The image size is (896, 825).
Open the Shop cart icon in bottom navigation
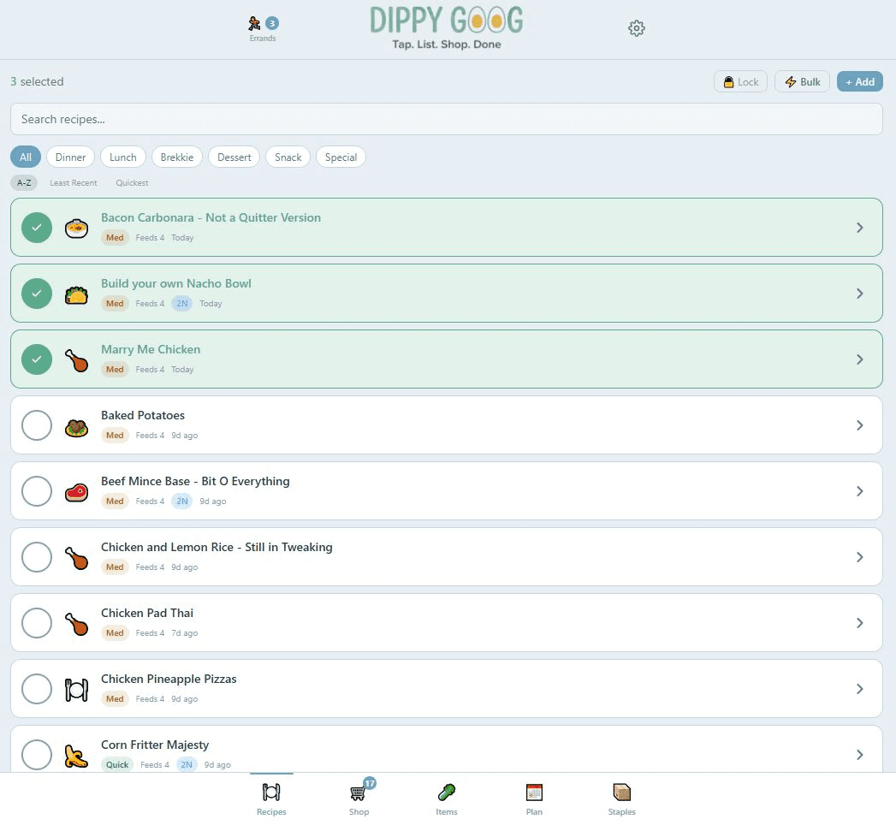(x=359, y=792)
